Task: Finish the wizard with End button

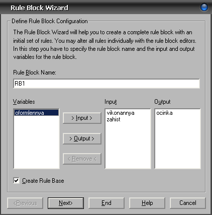Action: (107, 203)
